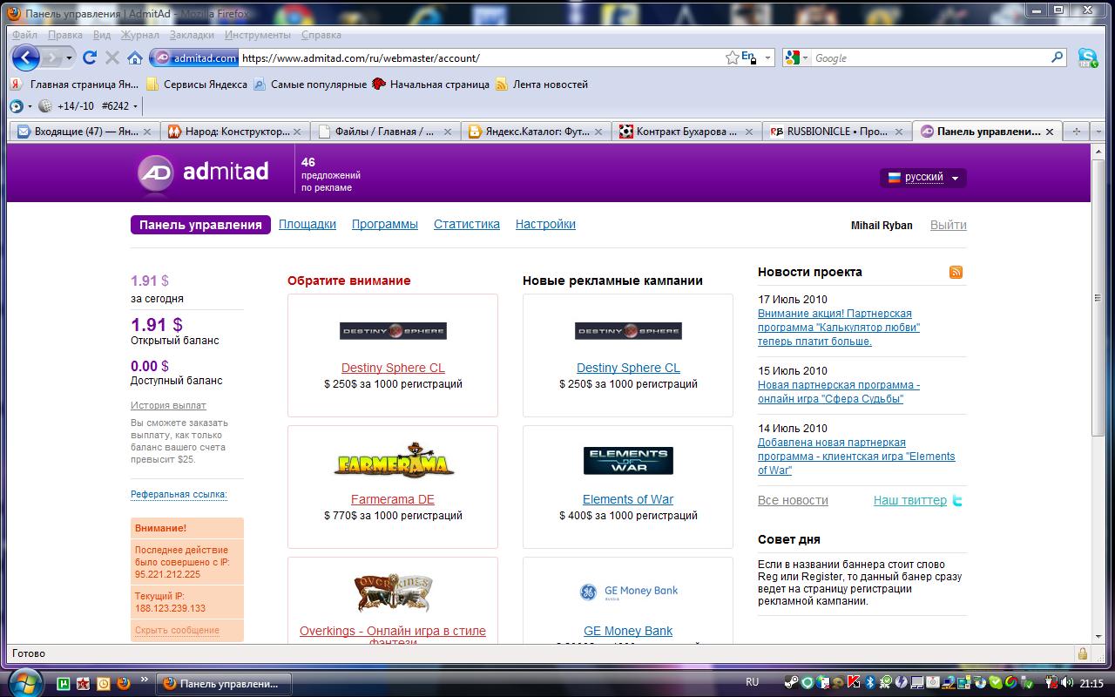This screenshot has height=697, width=1115.
Task: Click the Скрыть сообщение link
Action: (x=177, y=630)
